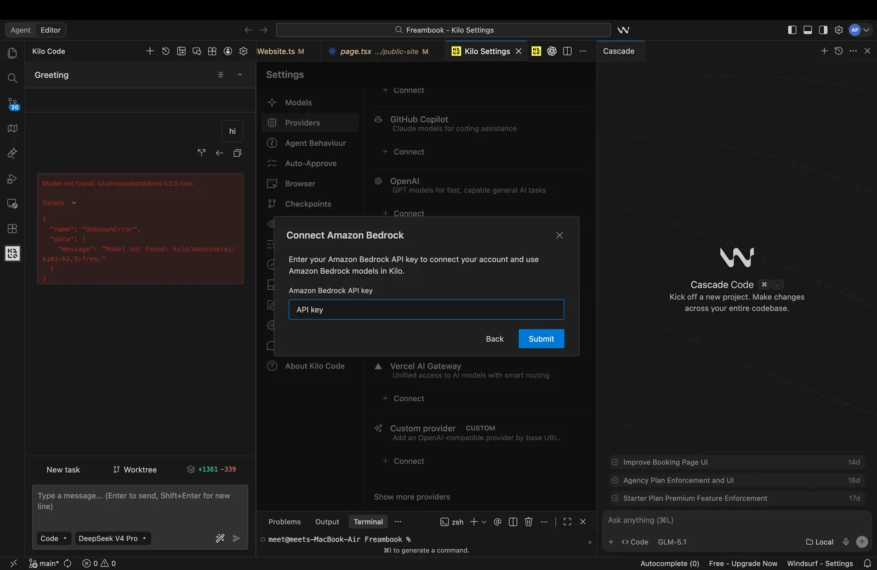Focus the Kilo Code message input box
This screenshot has height=570, width=877.
point(140,506)
